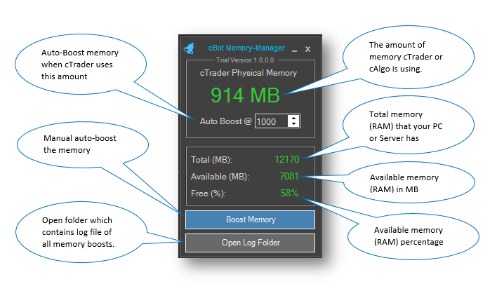Click the Auto Boost @ label
Screen dimensions: 497x291
[225, 121]
